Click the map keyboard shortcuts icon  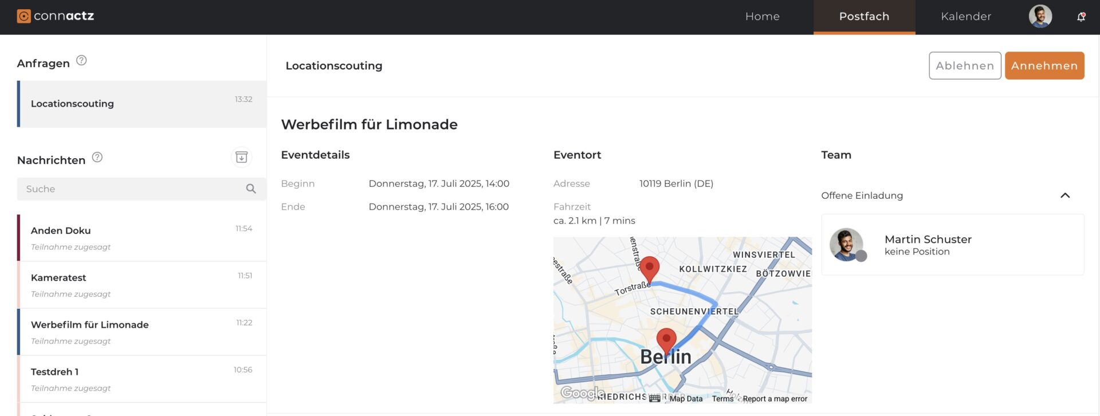(654, 399)
